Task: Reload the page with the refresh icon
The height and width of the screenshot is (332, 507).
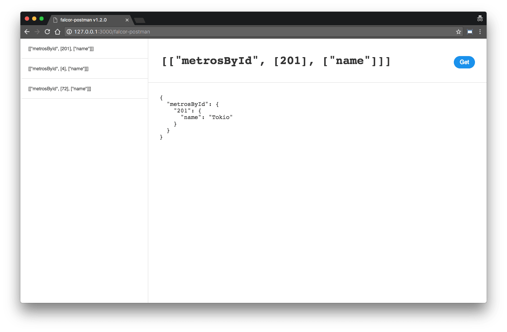Action: (x=47, y=32)
